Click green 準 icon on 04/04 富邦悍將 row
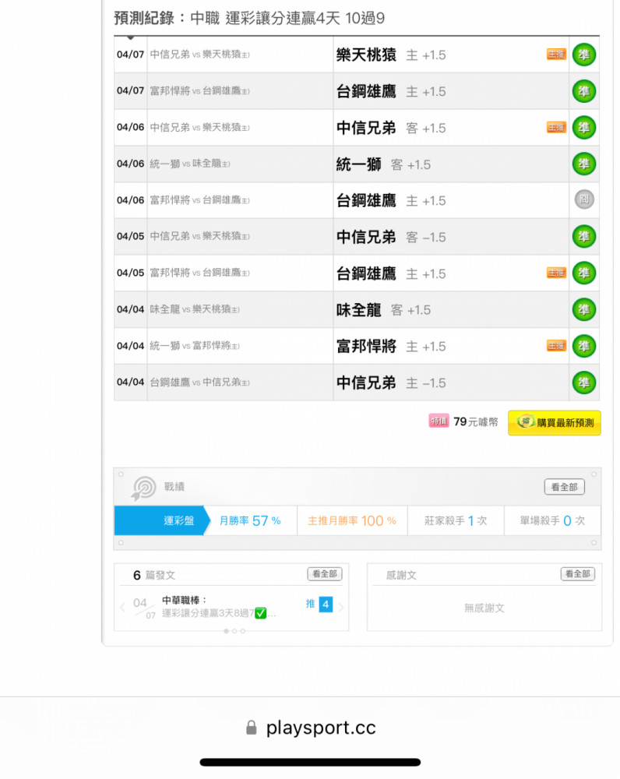The width and height of the screenshot is (620, 779). click(x=583, y=346)
